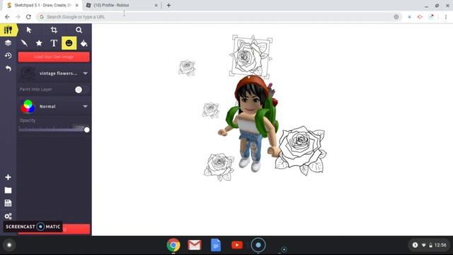
Task: Open the Settings gears icon
Action: [8, 216]
